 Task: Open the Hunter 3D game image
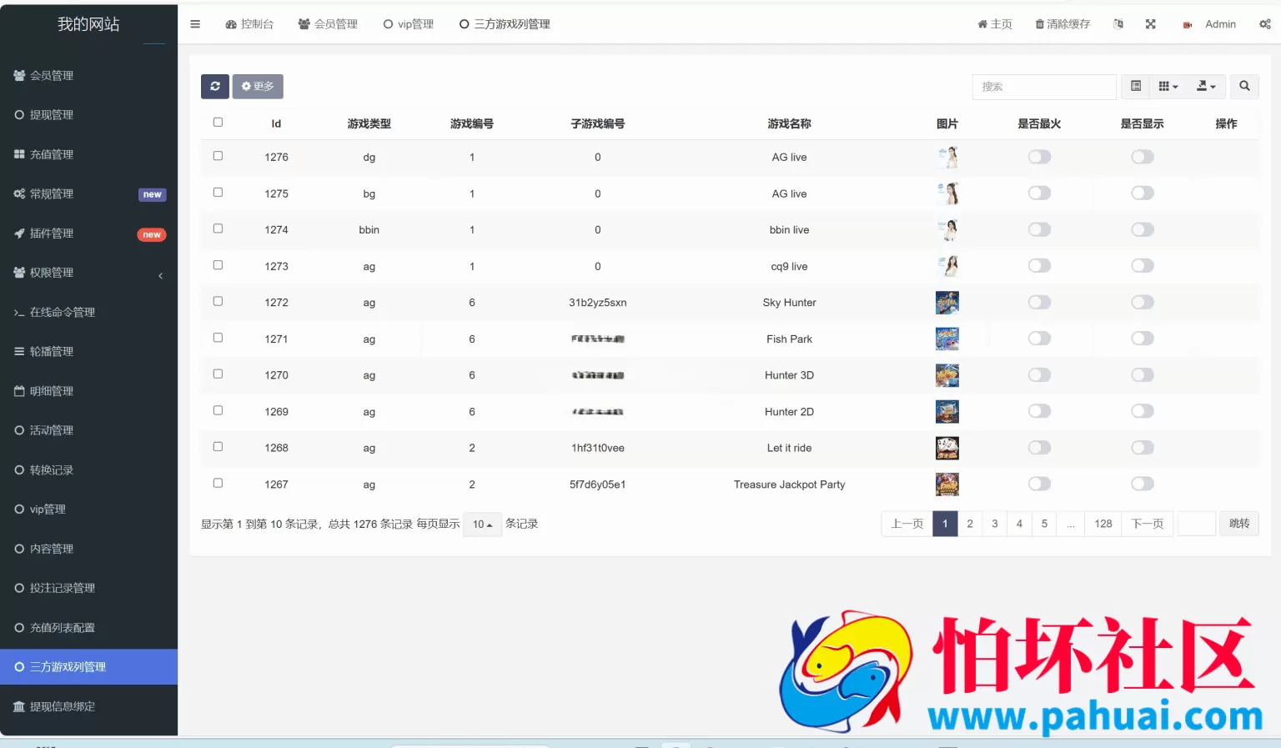coord(947,375)
